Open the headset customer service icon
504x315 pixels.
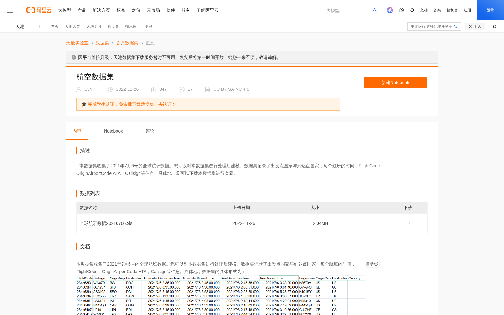412,10
